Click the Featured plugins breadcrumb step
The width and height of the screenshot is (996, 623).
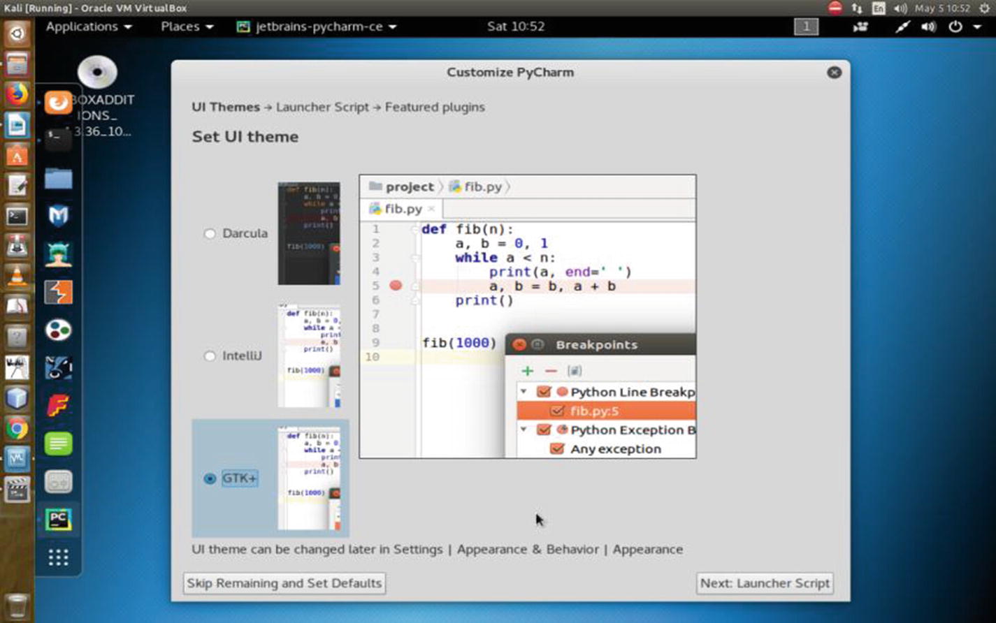click(x=435, y=107)
